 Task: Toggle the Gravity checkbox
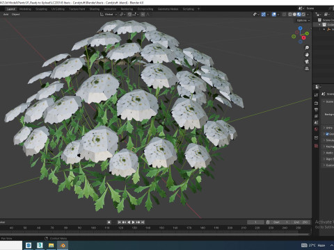(x=327, y=134)
